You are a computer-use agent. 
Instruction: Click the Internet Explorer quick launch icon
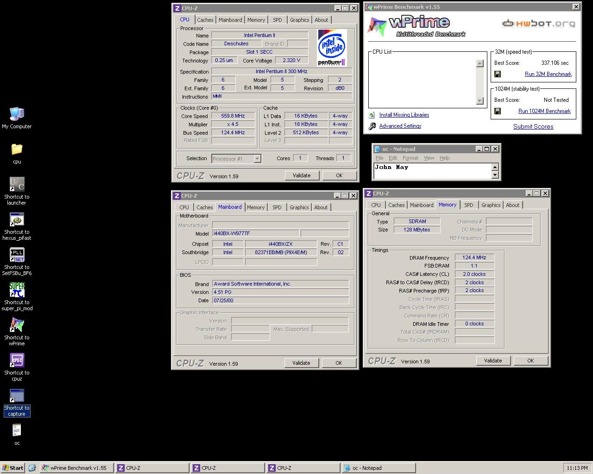coord(32,468)
